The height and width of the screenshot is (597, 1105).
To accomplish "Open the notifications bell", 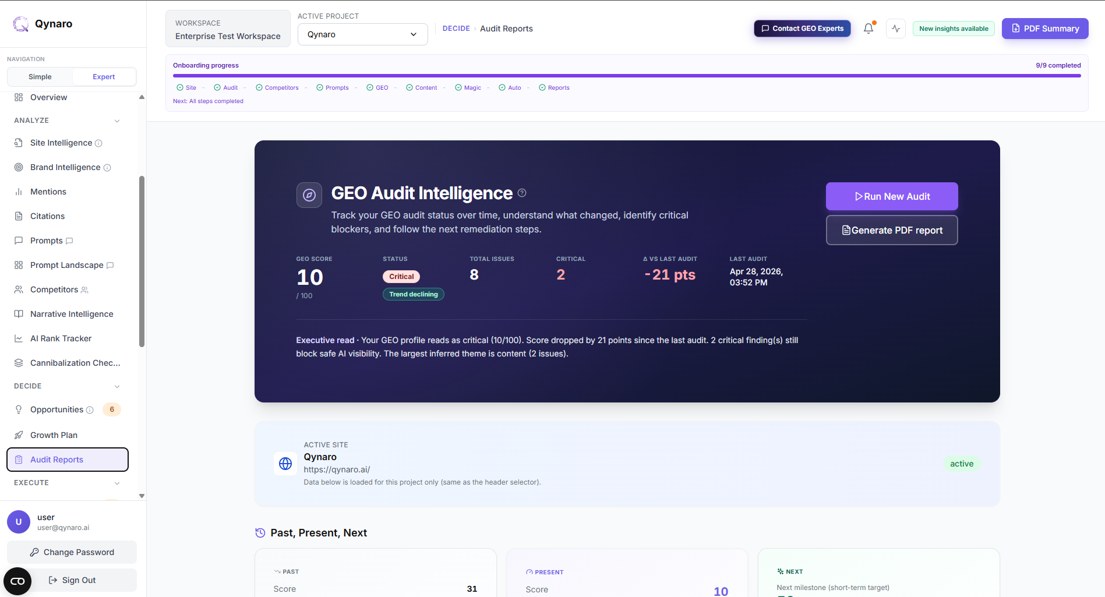I will point(869,28).
